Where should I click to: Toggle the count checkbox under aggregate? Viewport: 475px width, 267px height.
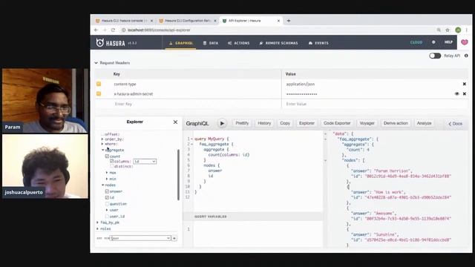[x=107, y=156]
